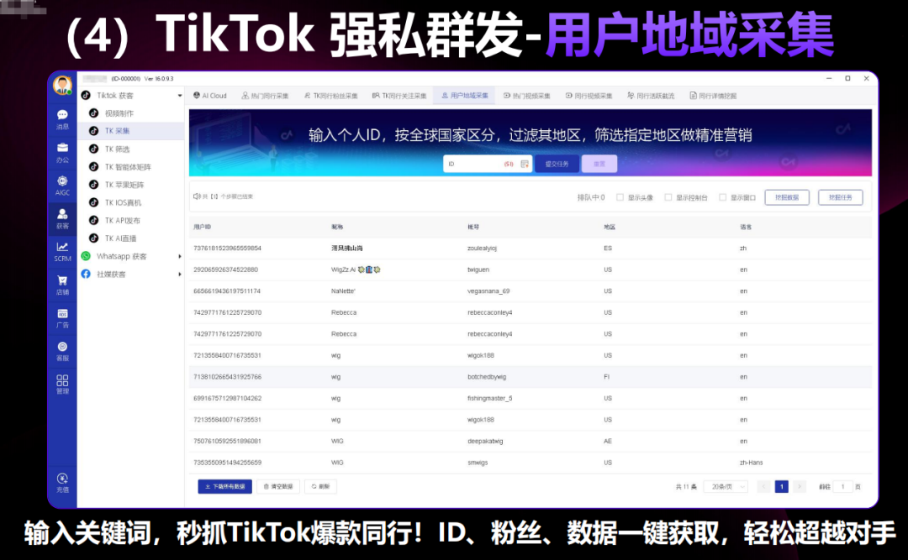Enable the 显示头像 checkbox

(620, 198)
